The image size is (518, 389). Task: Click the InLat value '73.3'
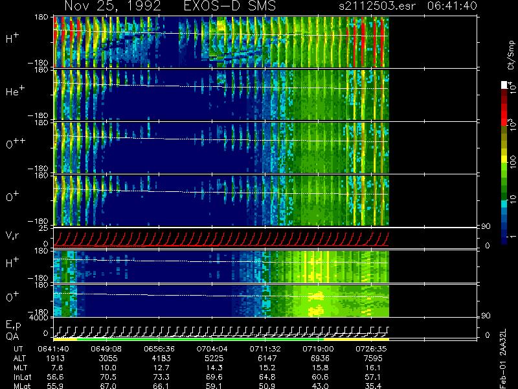click(x=161, y=377)
